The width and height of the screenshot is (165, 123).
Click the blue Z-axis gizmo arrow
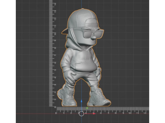coord(81,101)
